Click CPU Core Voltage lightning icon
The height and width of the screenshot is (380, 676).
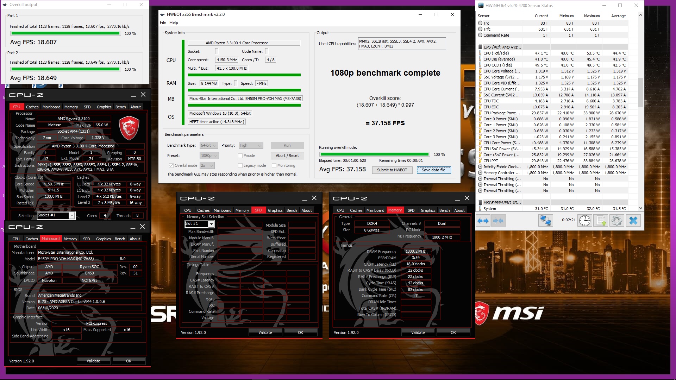480,71
